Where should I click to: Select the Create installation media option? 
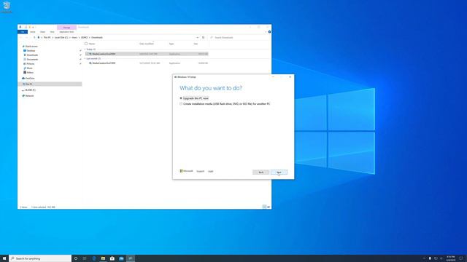225,103
